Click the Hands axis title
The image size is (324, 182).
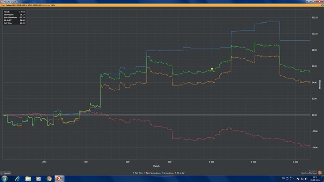coord(156,166)
